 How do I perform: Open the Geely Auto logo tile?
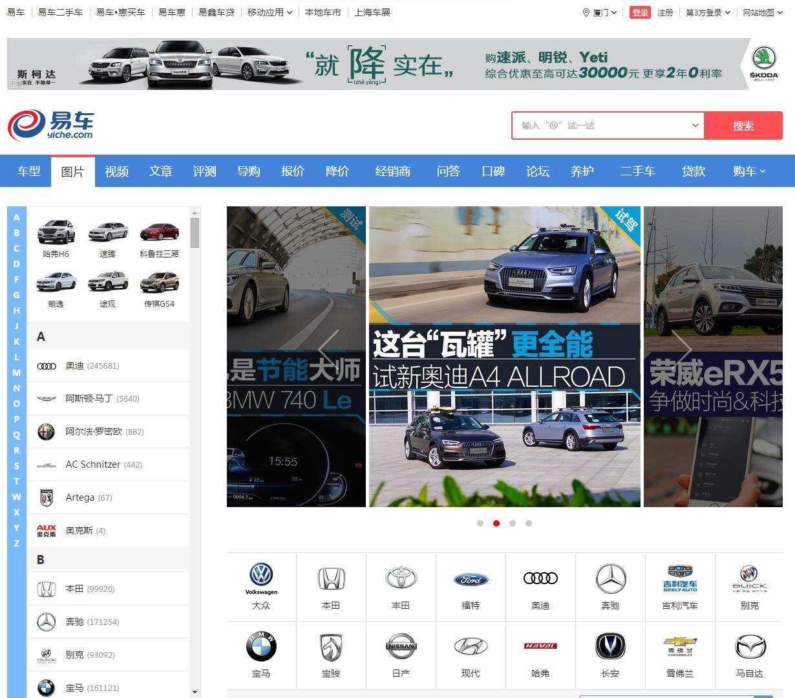tap(680, 587)
